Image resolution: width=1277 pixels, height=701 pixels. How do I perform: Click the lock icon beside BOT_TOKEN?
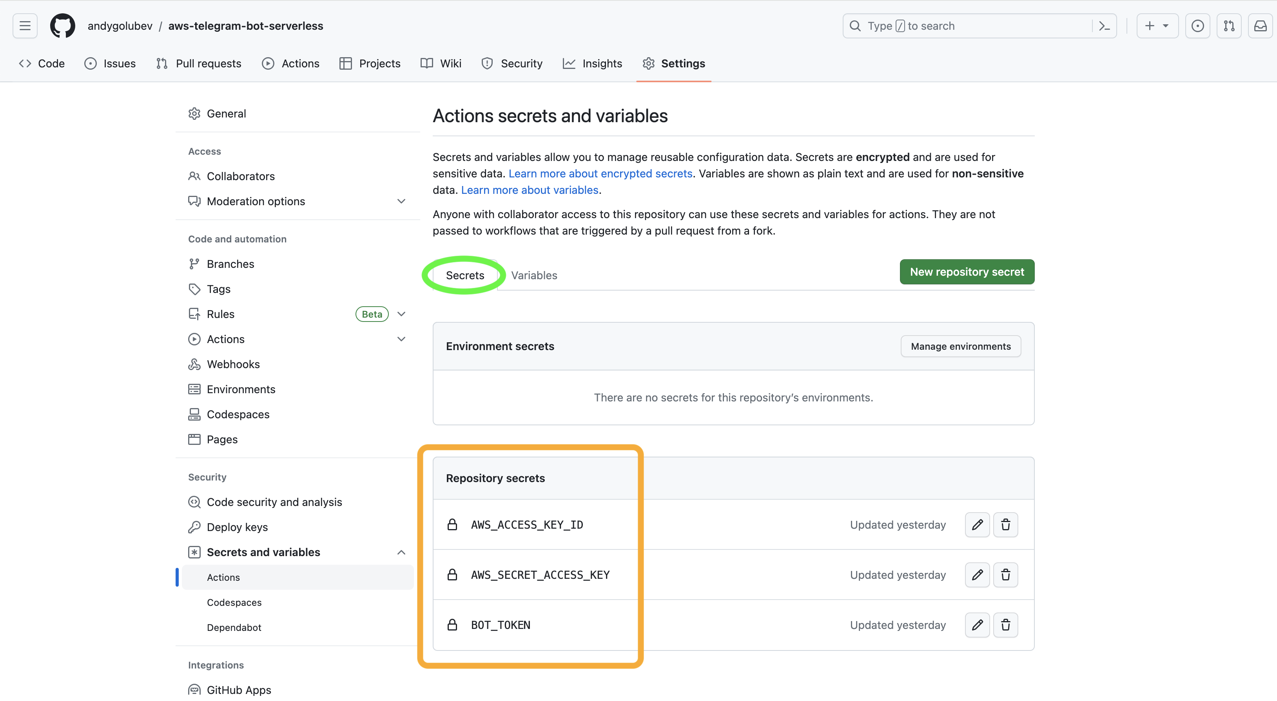tap(452, 625)
